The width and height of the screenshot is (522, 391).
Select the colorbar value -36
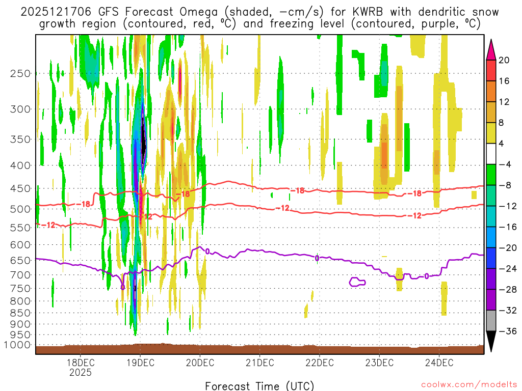(x=508, y=331)
